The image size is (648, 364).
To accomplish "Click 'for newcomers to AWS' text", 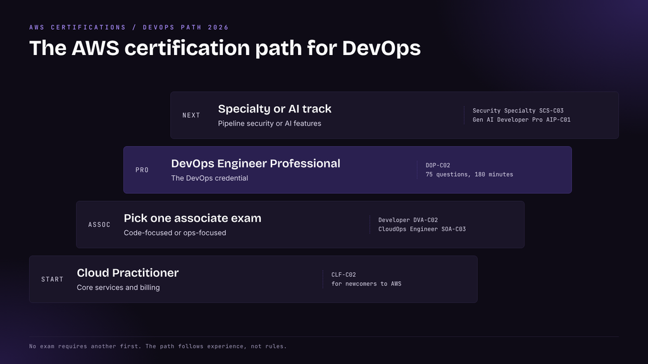I will pyautogui.click(x=366, y=284).
